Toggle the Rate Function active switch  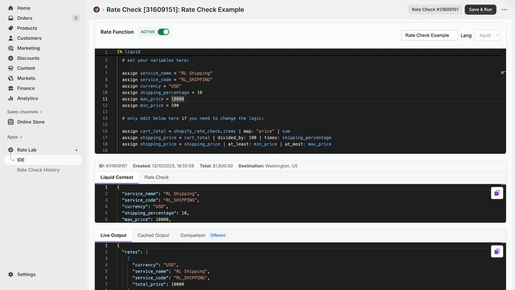(x=164, y=32)
